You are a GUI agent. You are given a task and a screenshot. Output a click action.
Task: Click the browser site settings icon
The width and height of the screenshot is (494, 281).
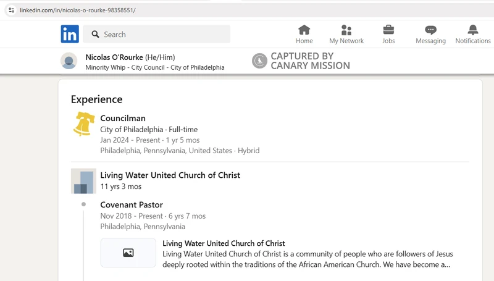coord(12,10)
